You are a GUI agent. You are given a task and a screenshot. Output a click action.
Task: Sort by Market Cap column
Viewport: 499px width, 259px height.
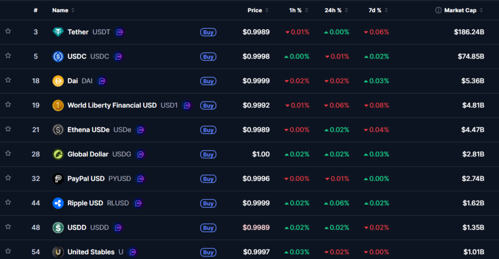coord(463,10)
